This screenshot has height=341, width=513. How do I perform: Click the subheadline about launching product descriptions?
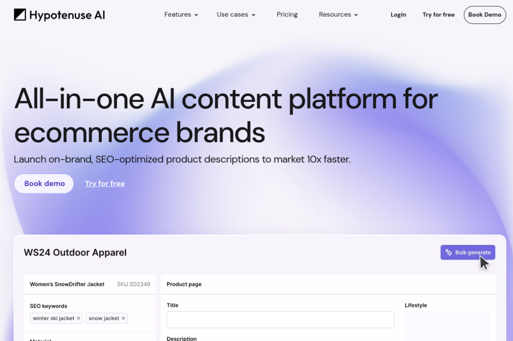pyautogui.click(x=182, y=159)
